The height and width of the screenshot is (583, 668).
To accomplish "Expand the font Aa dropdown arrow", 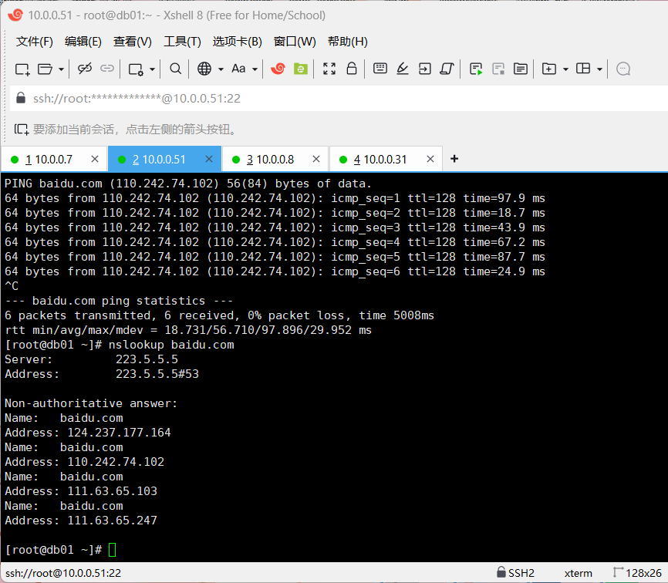I will (255, 69).
